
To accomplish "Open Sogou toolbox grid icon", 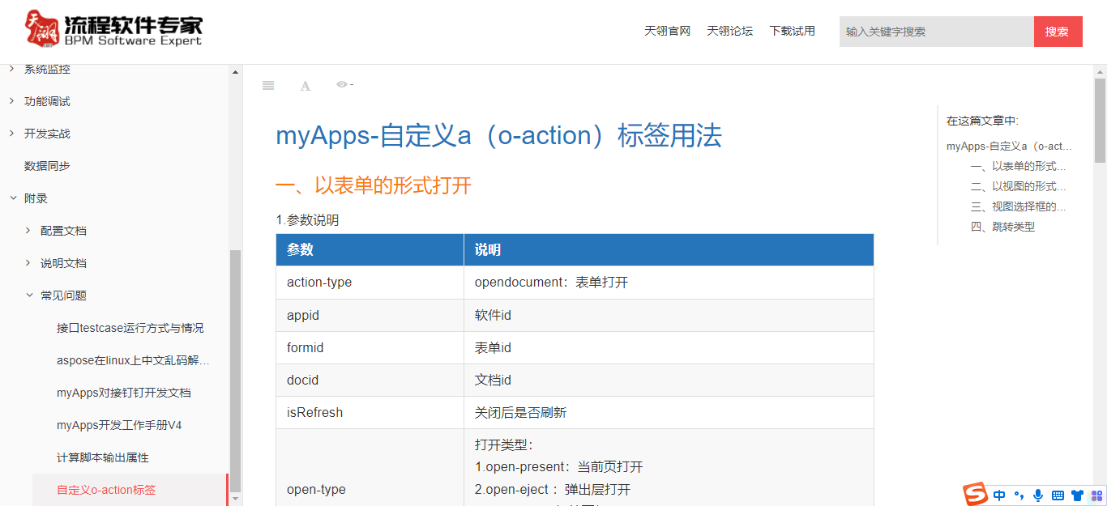I will pos(1097,495).
